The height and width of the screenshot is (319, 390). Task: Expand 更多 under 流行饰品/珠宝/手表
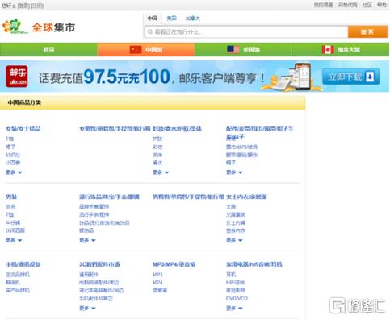tap(87, 240)
